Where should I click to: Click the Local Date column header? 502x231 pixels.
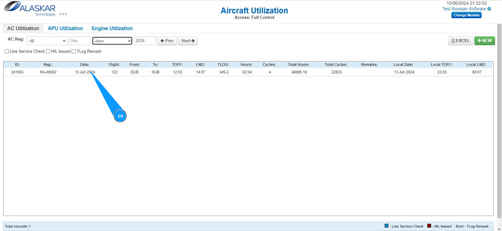point(403,65)
